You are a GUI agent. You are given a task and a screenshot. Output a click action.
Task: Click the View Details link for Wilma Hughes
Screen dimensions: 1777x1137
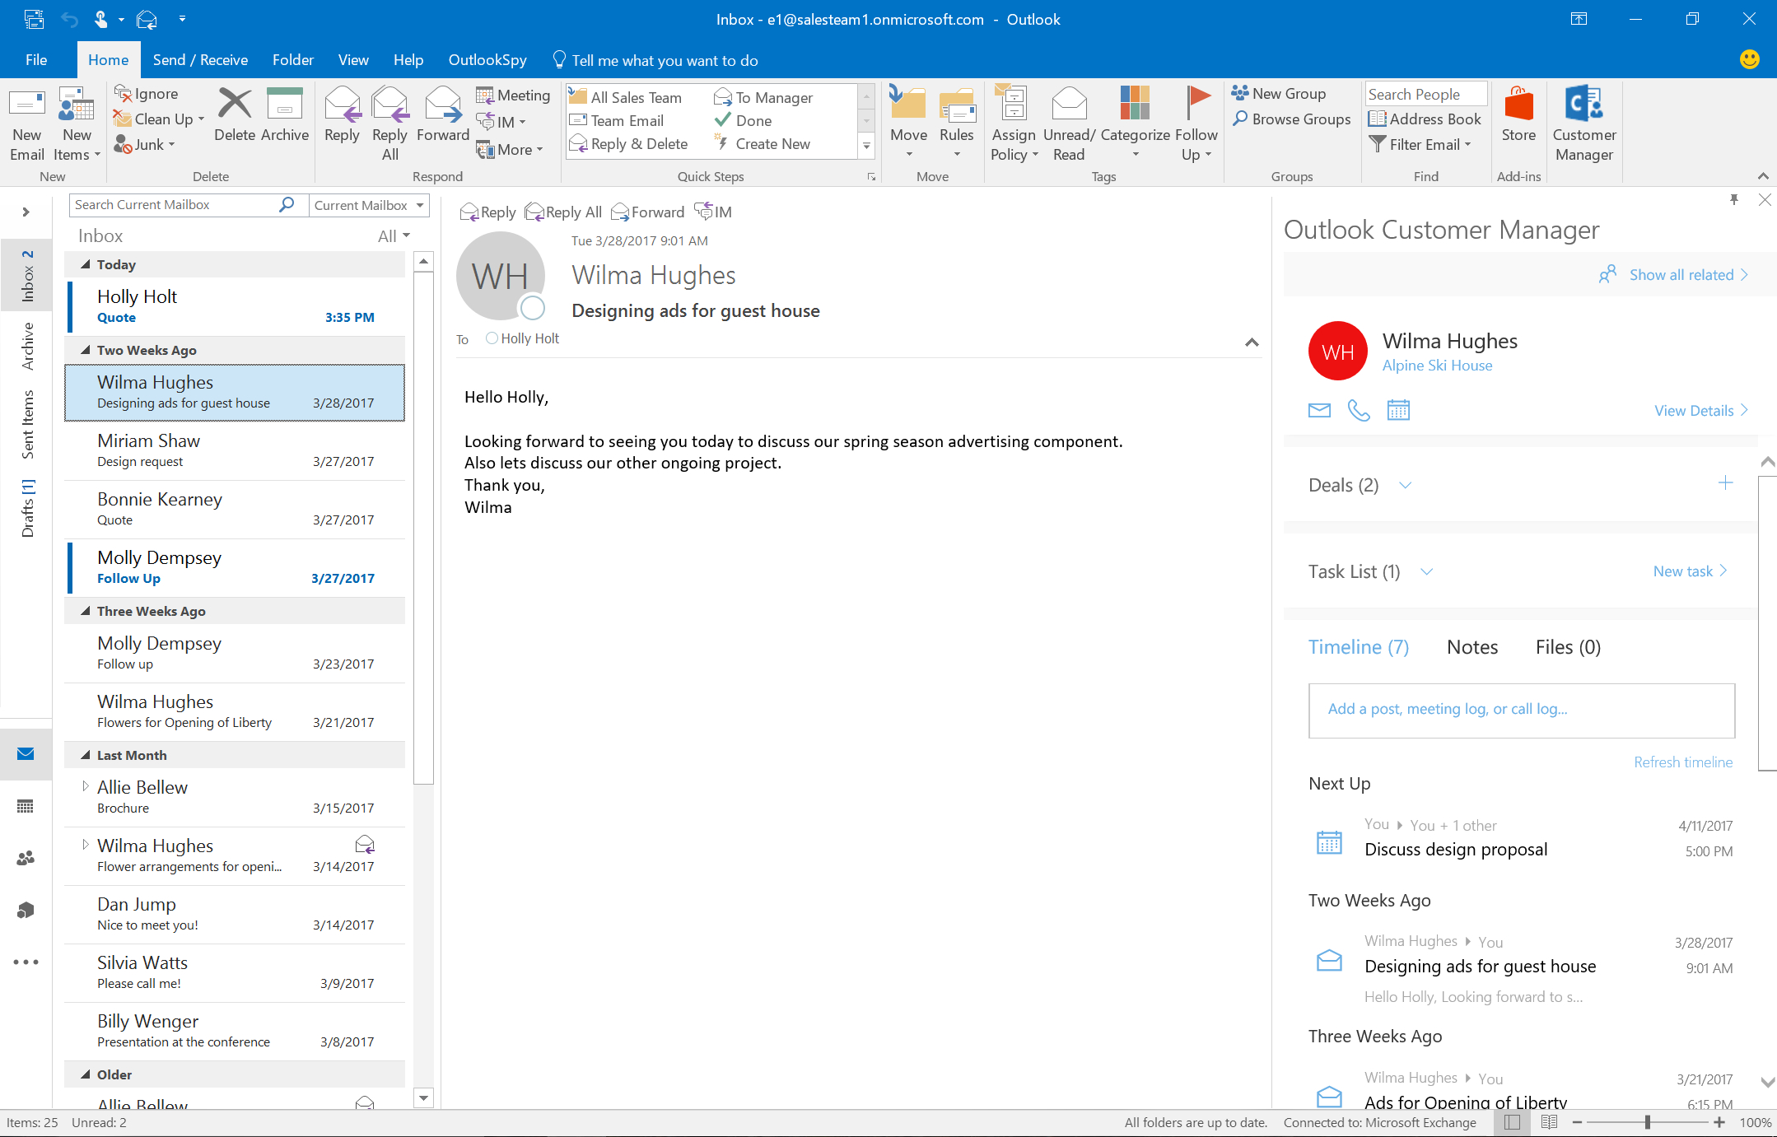pos(1694,412)
